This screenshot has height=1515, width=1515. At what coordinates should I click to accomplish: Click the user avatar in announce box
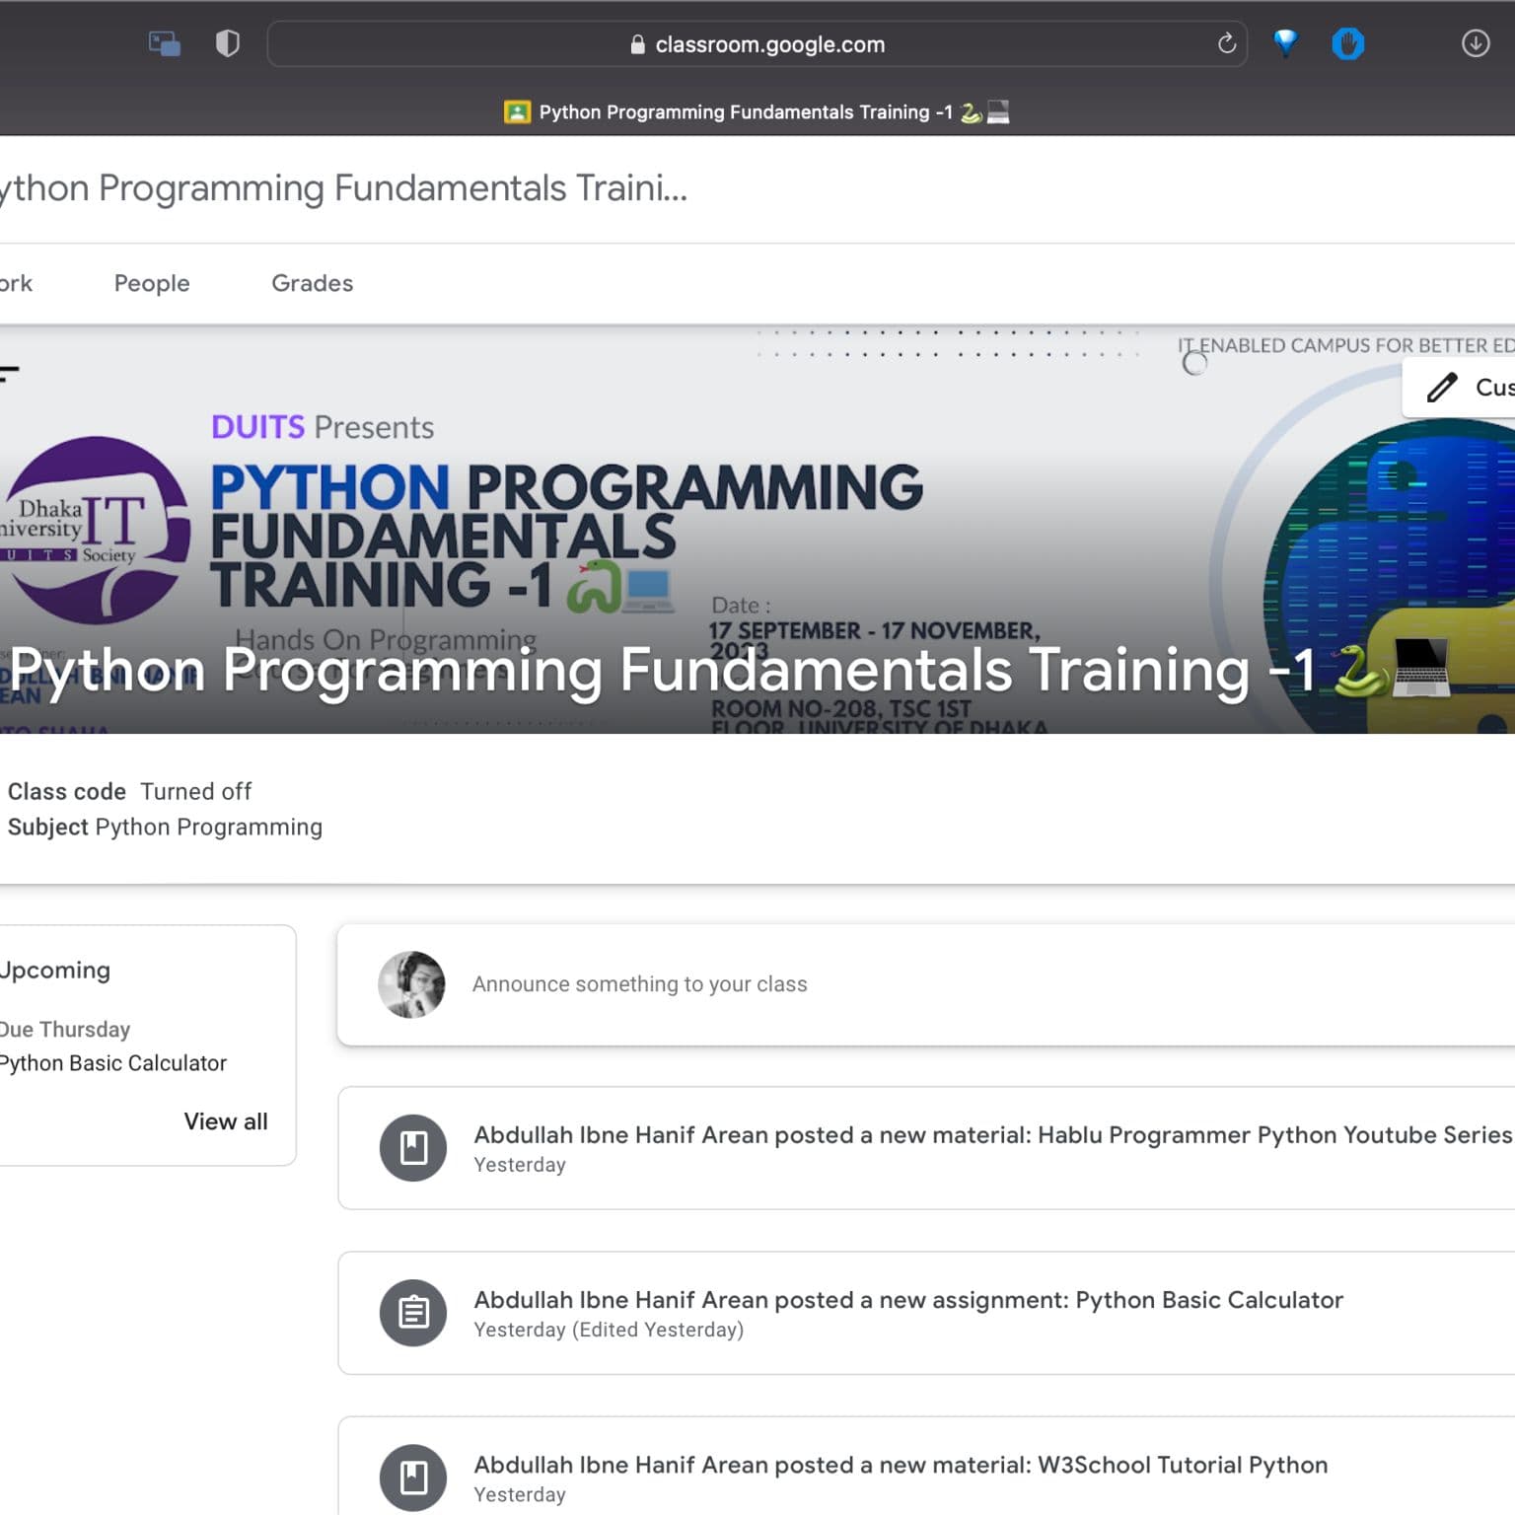click(x=411, y=984)
